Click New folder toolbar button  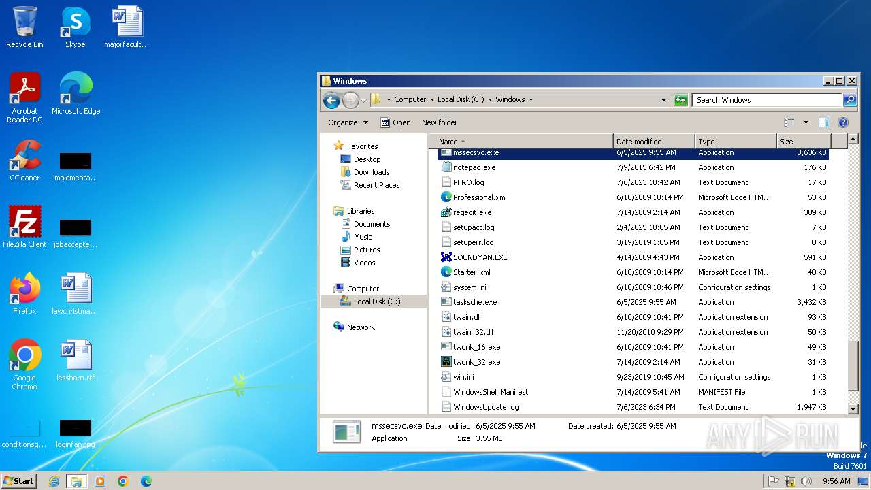pos(440,122)
